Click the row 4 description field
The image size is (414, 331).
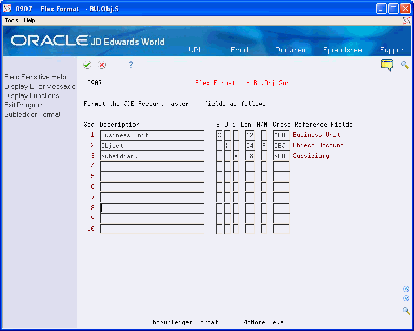[x=152, y=166]
